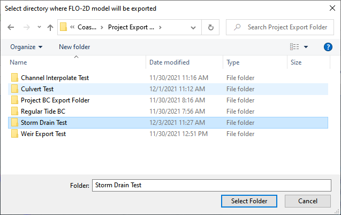Open the view options dropdown arrow
The height and width of the screenshot is (215, 341).
[x=306, y=47]
